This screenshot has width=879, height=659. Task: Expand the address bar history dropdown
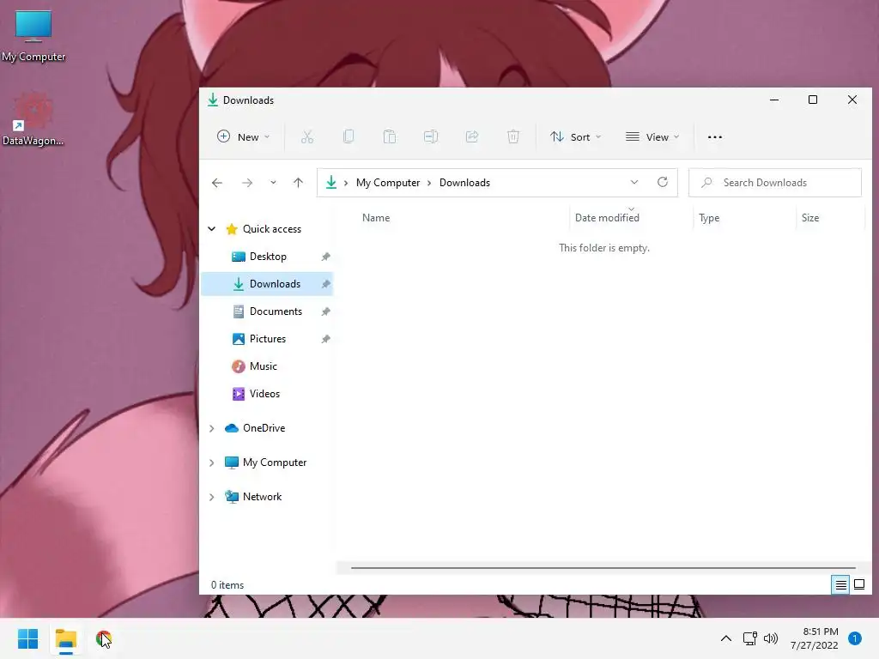(x=634, y=183)
